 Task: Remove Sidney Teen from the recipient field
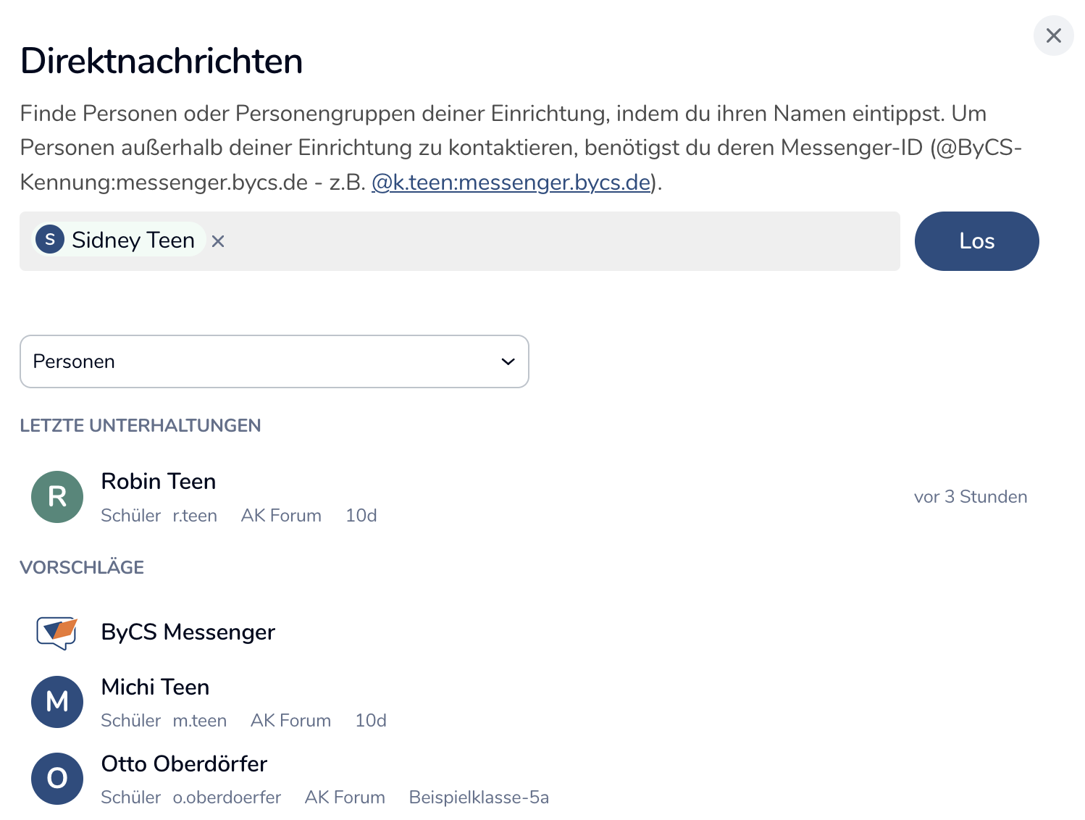pyautogui.click(x=218, y=241)
